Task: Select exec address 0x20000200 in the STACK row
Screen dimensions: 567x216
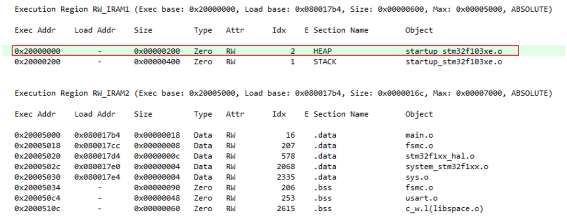Action: point(37,61)
